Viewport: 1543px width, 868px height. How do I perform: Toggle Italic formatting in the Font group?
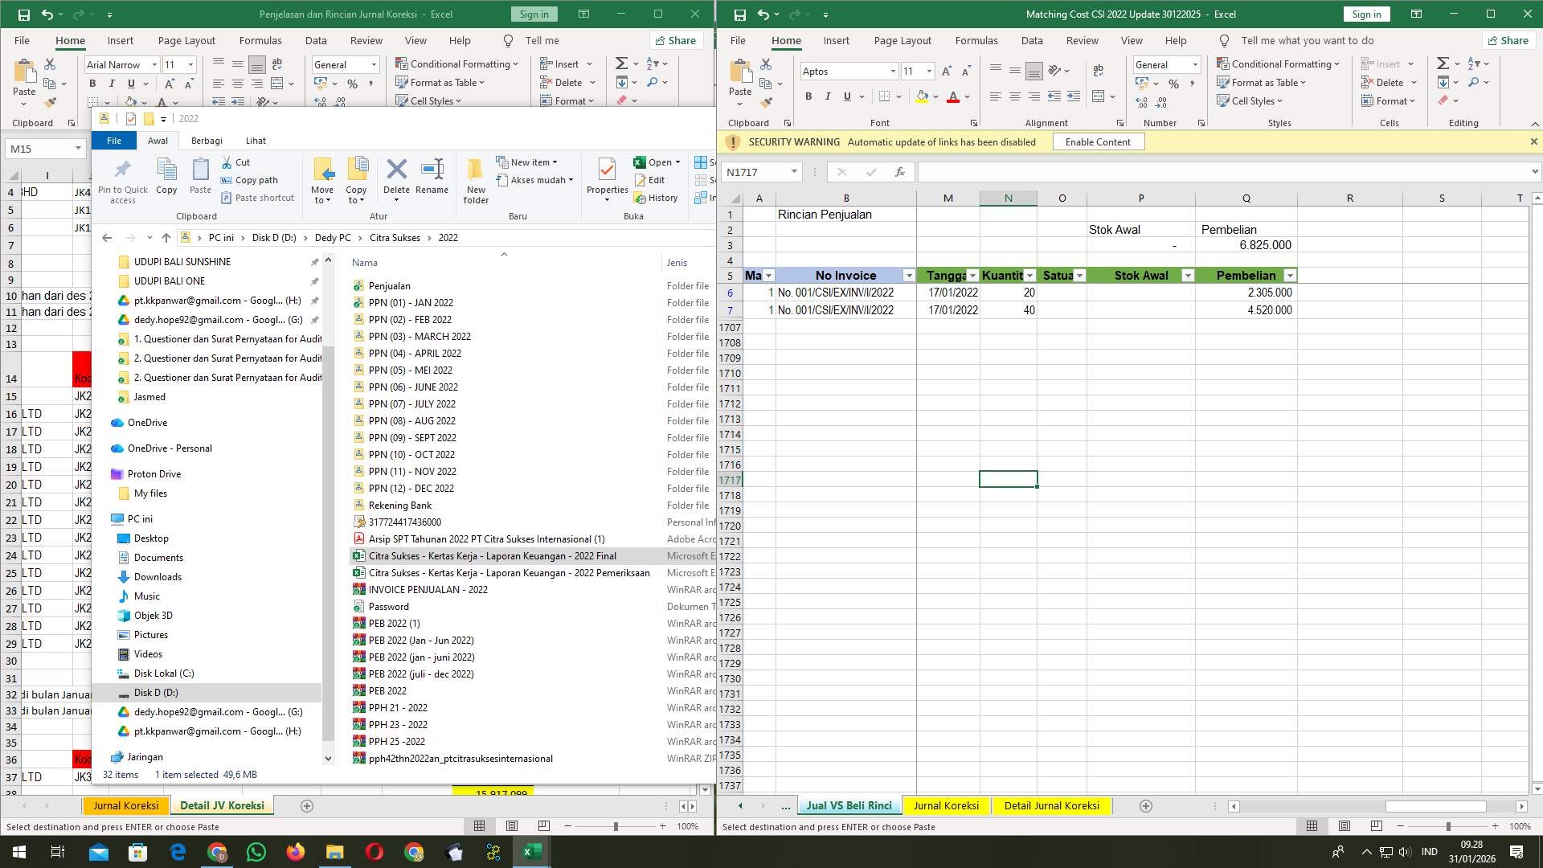[x=828, y=96]
